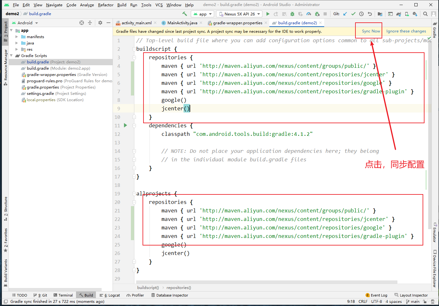Click Ignore these changes link

406,31
